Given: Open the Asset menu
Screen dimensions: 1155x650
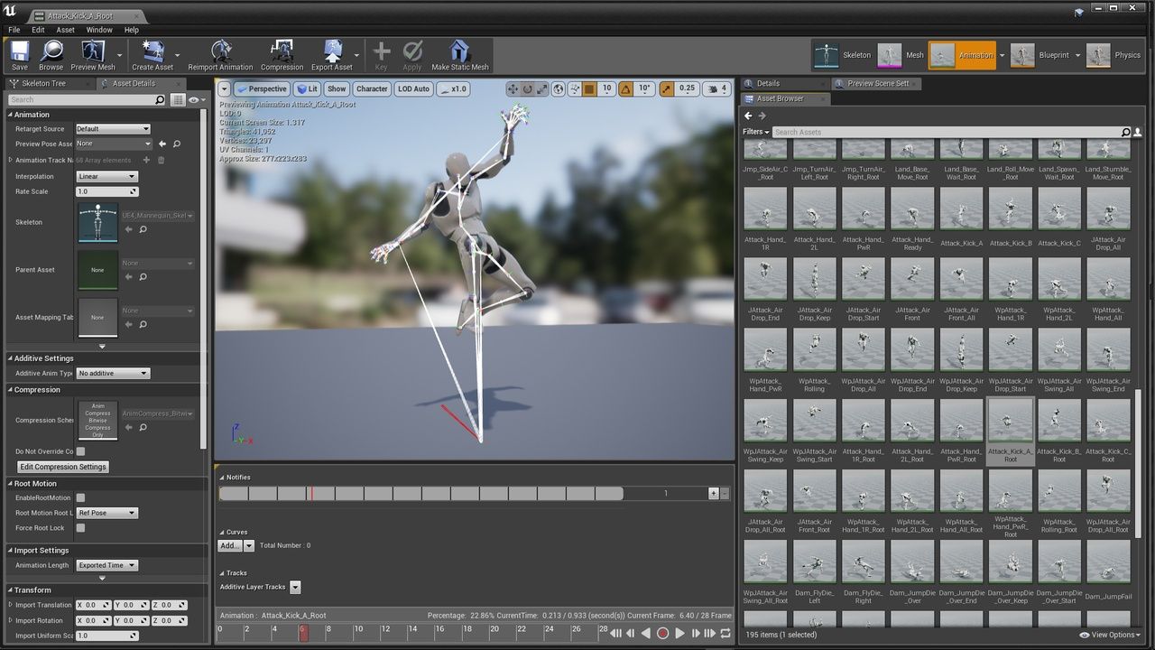Looking at the screenshot, I should click(65, 30).
